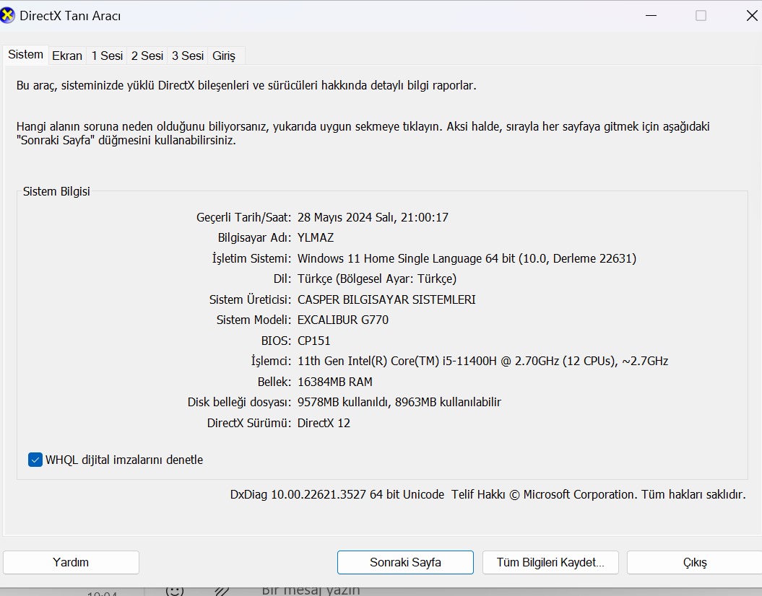This screenshot has height=596, width=762.
Task: Select the date text 28 Mayıs 2024 Salı
Action: click(346, 217)
